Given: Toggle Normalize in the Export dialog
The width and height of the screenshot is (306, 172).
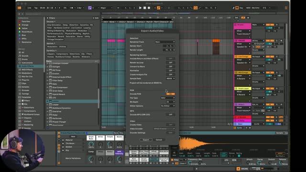Looking at the screenshot, I should 171,71.
